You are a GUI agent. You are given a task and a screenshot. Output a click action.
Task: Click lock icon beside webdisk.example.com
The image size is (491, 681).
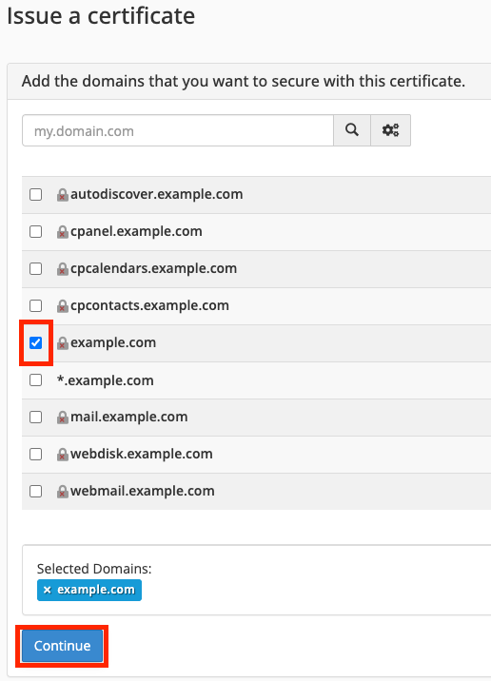click(63, 455)
